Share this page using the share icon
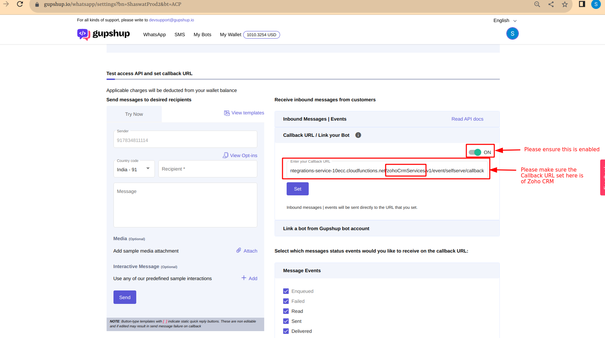 pos(551,4)
